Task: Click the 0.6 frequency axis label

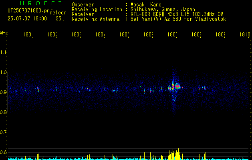Action: point(4,152)
